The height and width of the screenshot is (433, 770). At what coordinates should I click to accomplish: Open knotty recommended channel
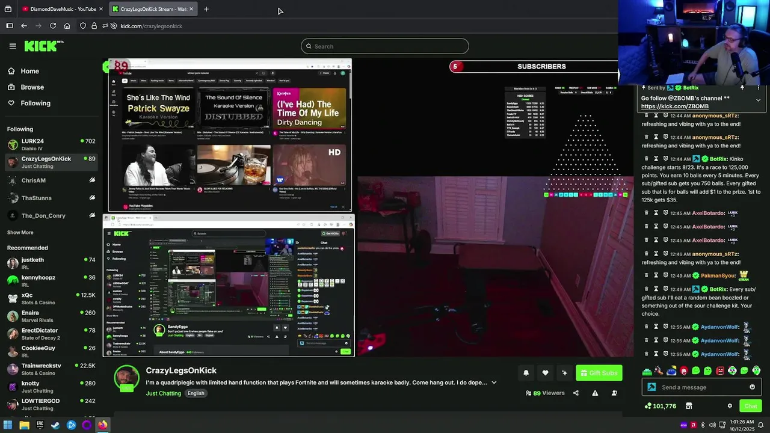[x=51, y=387]
